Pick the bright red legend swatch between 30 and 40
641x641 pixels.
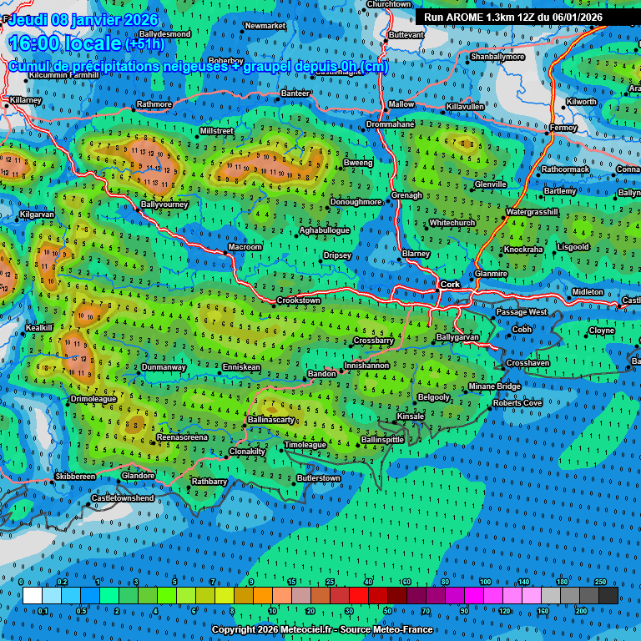[359, 596]
